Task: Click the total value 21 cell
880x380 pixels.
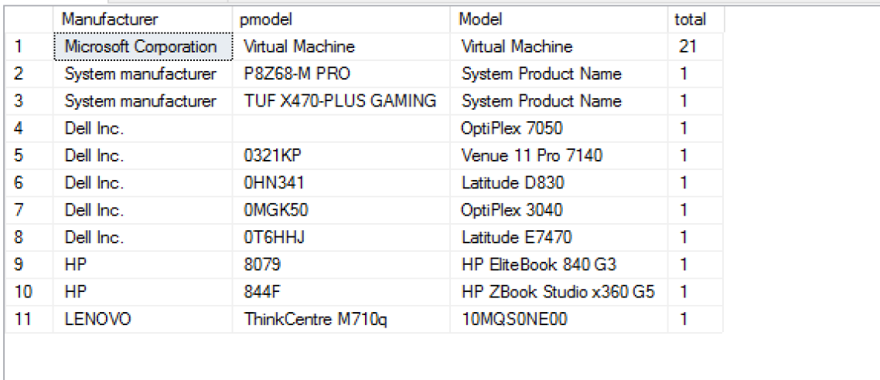Action: point(687,46)
